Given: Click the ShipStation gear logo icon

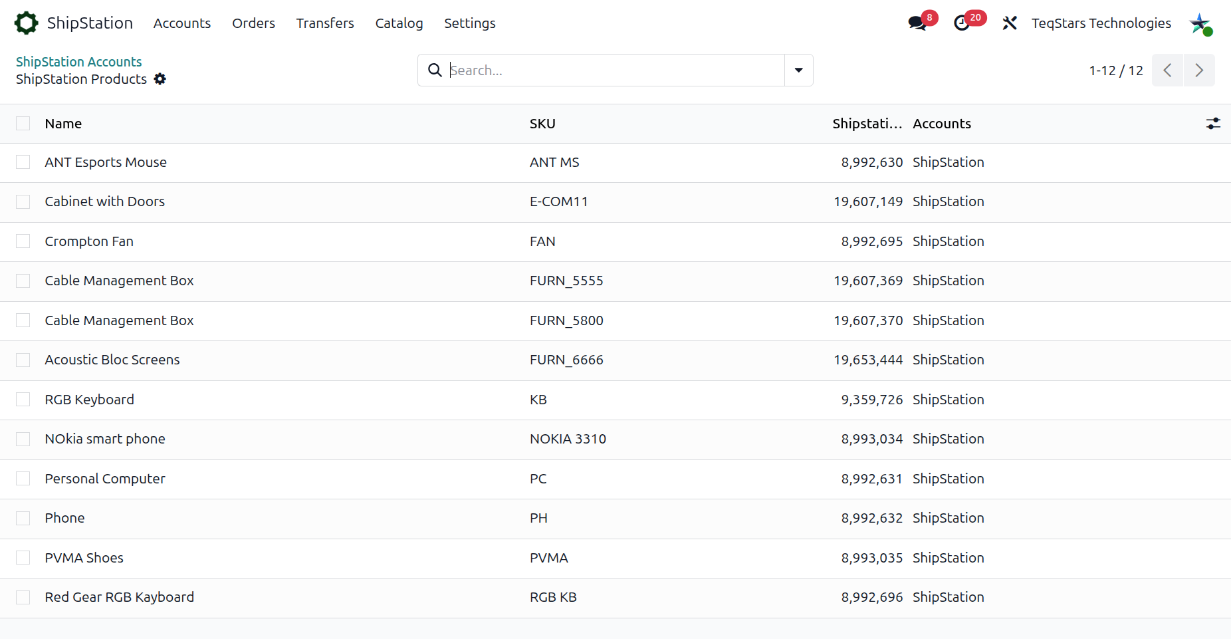Looking at the screenshot, I should pyautogui.click(x=27, y=23).
